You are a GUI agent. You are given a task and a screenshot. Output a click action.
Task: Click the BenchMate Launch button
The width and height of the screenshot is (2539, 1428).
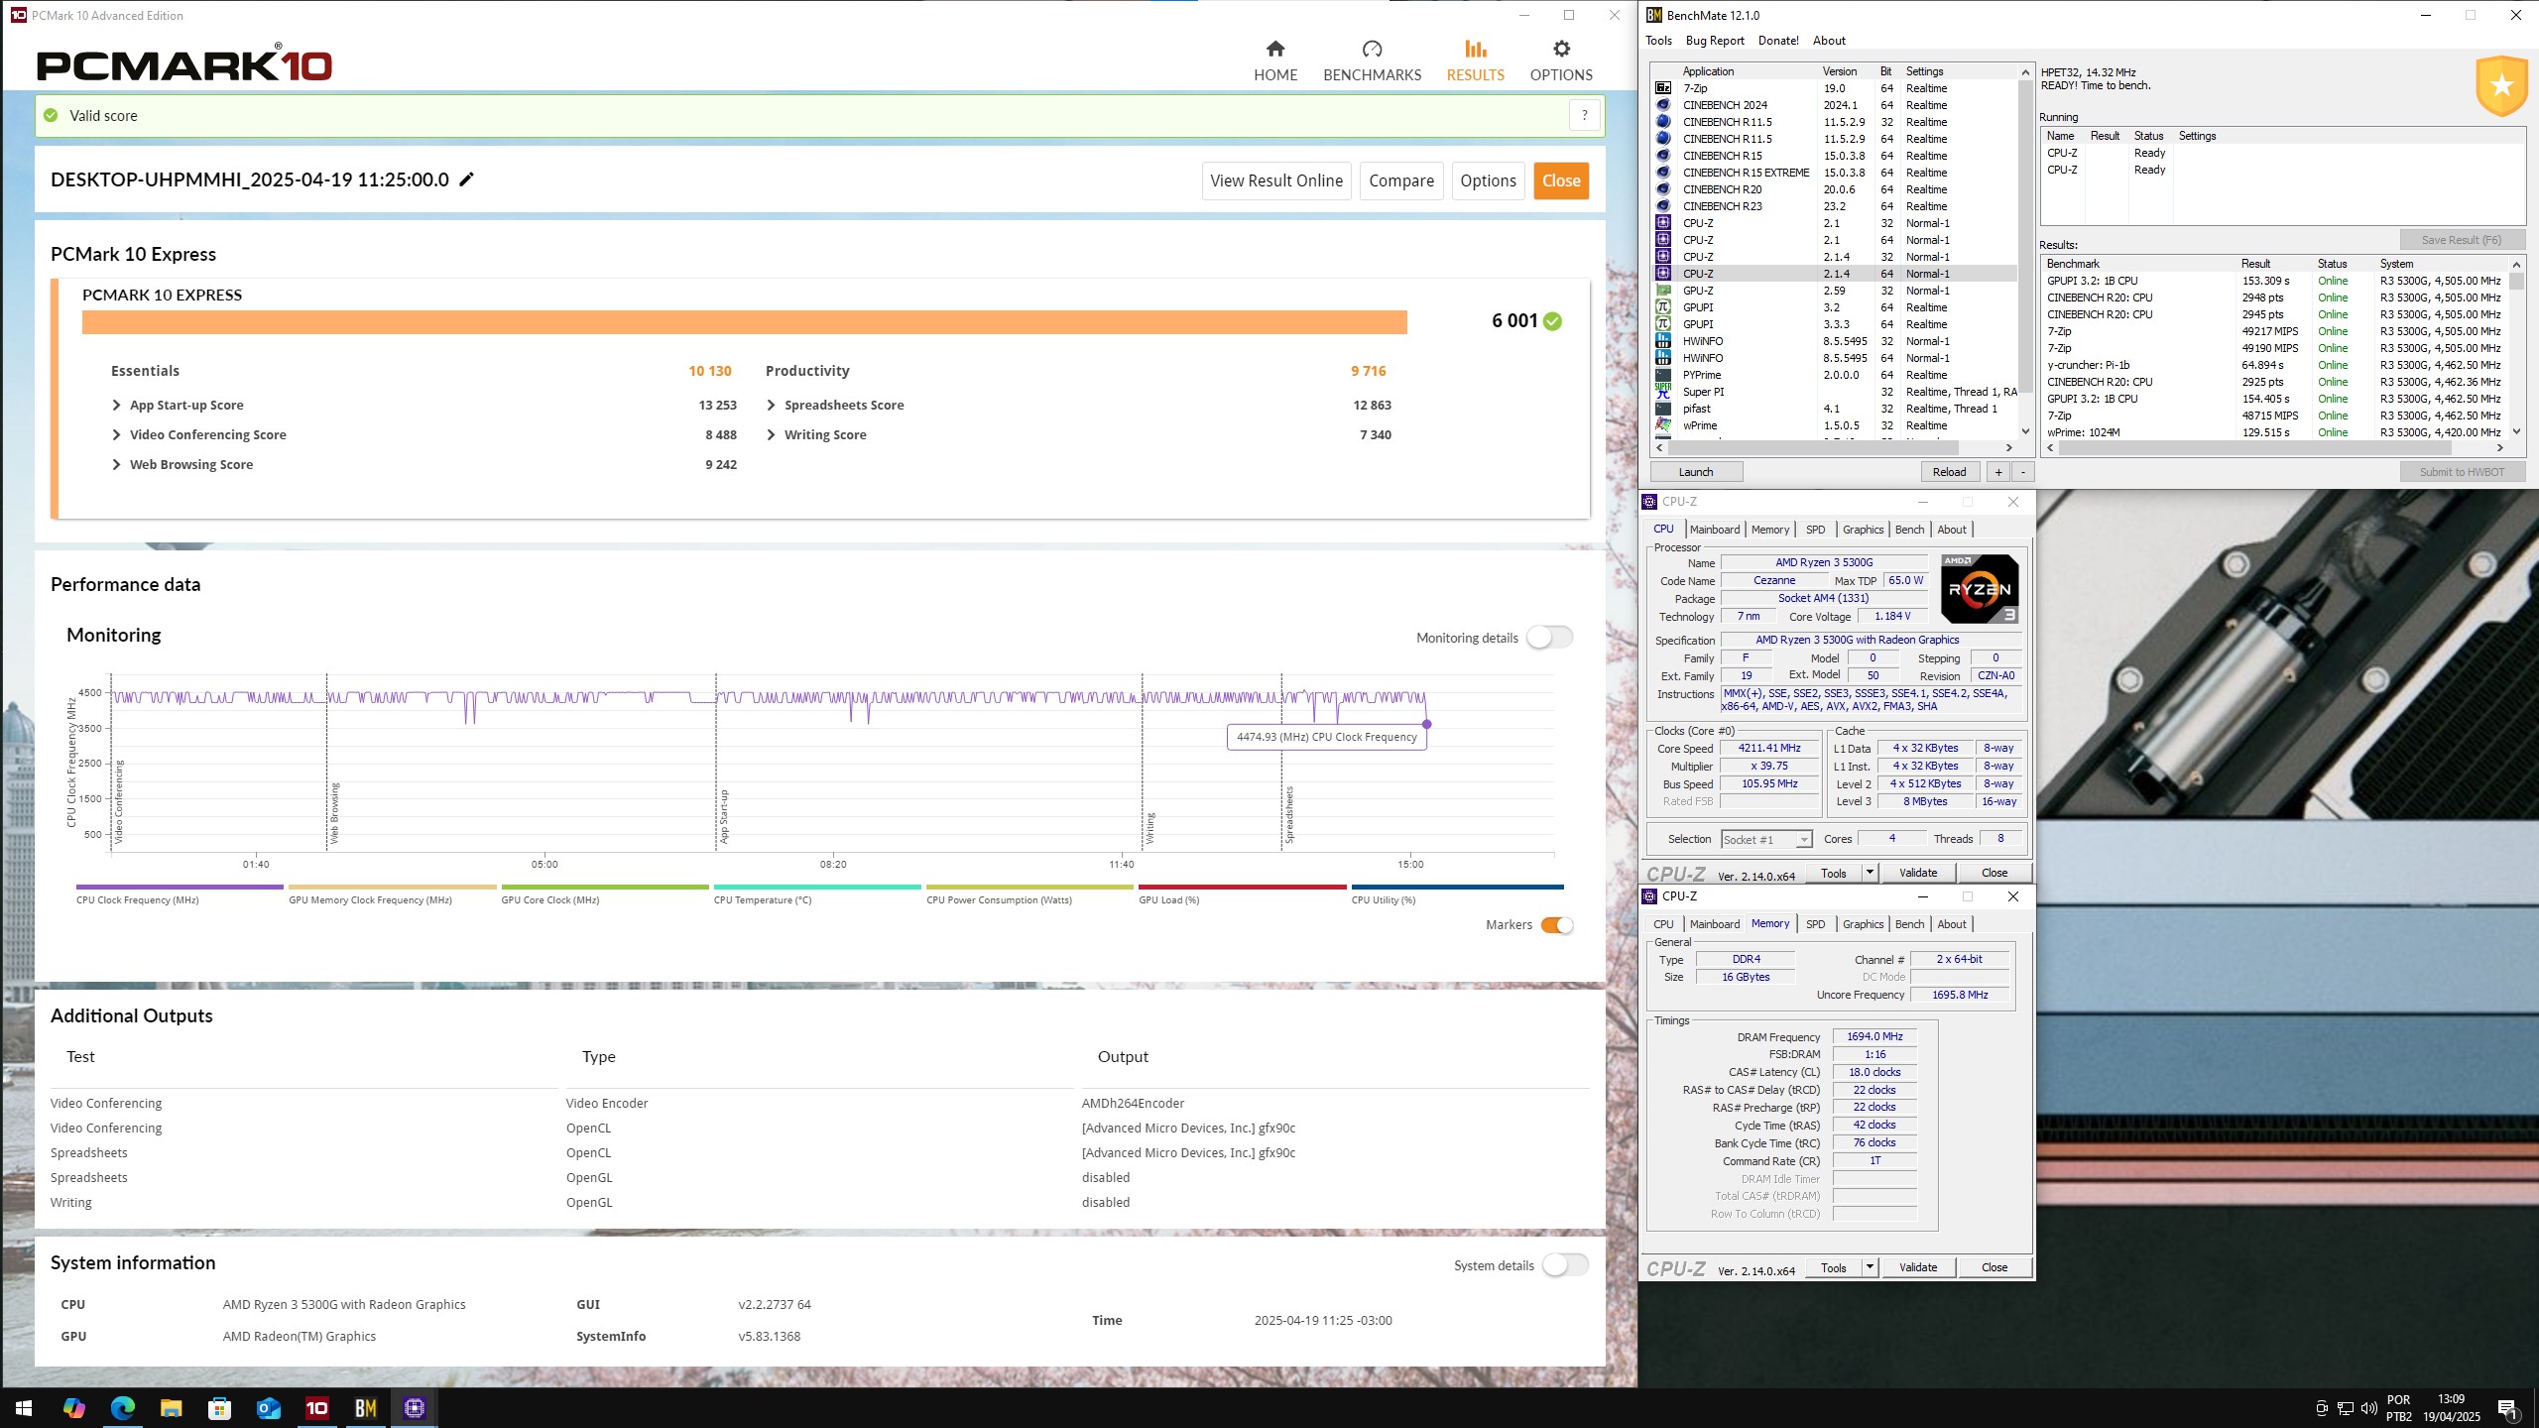coord(1695,472)
